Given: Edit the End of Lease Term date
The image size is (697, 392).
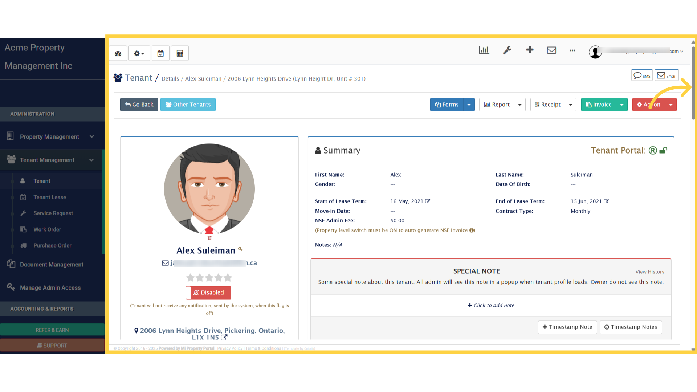Looking at the screenshot, I should coord(606,201).
